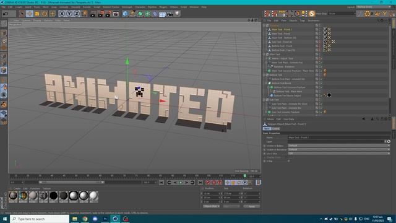Select the spline Pen tool icon
Screen dimensions: 396x223
pyautogui.click(x=132, y=14)
